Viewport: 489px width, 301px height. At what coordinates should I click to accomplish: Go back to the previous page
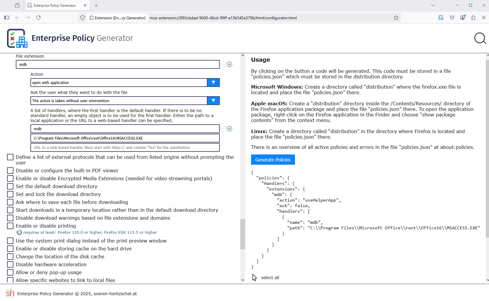pos(17,18)
